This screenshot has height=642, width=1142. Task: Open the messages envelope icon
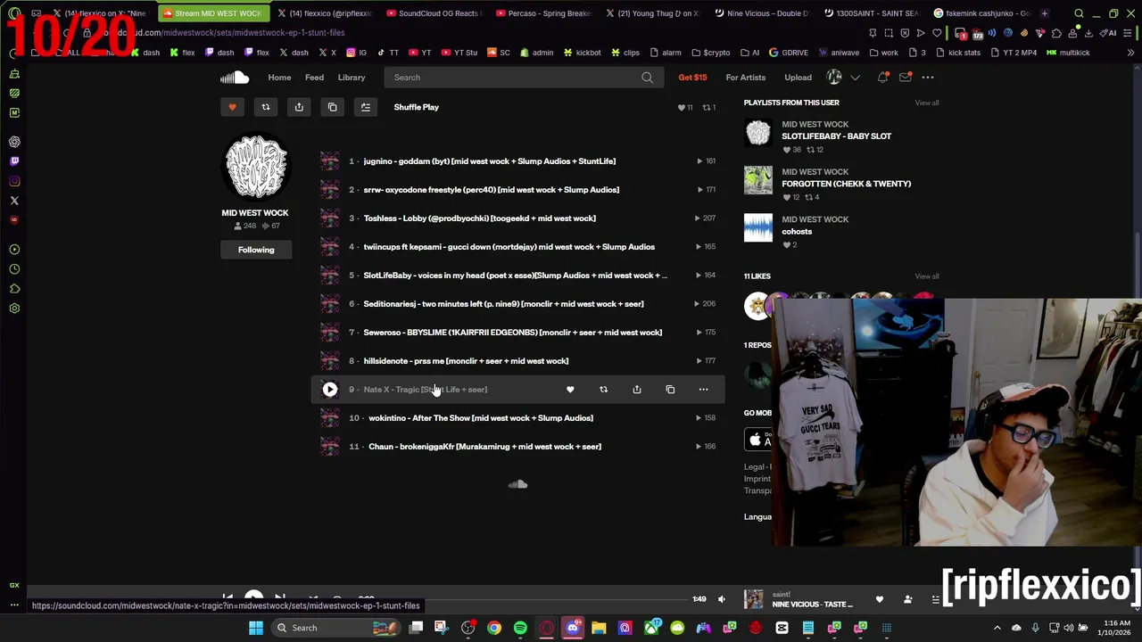[905, 78]
